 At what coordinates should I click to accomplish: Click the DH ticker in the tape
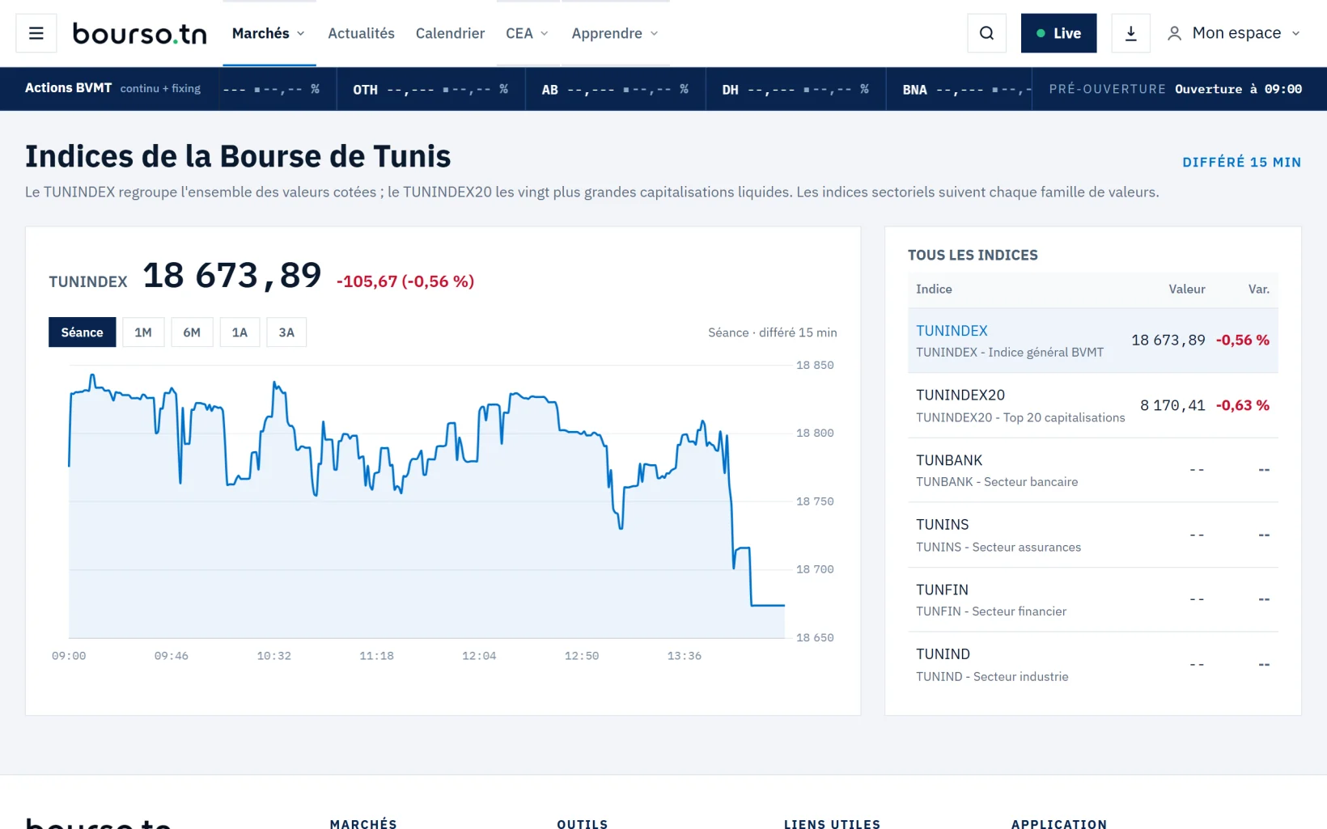[x=795, y=89]
